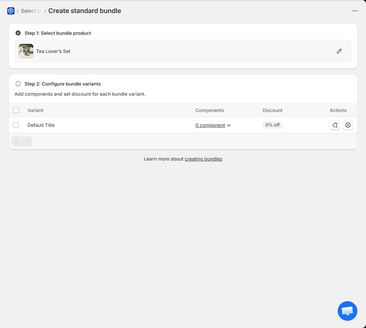Click the add component tag icon
This screenshot has height=328, width=366.
(335, 125)
